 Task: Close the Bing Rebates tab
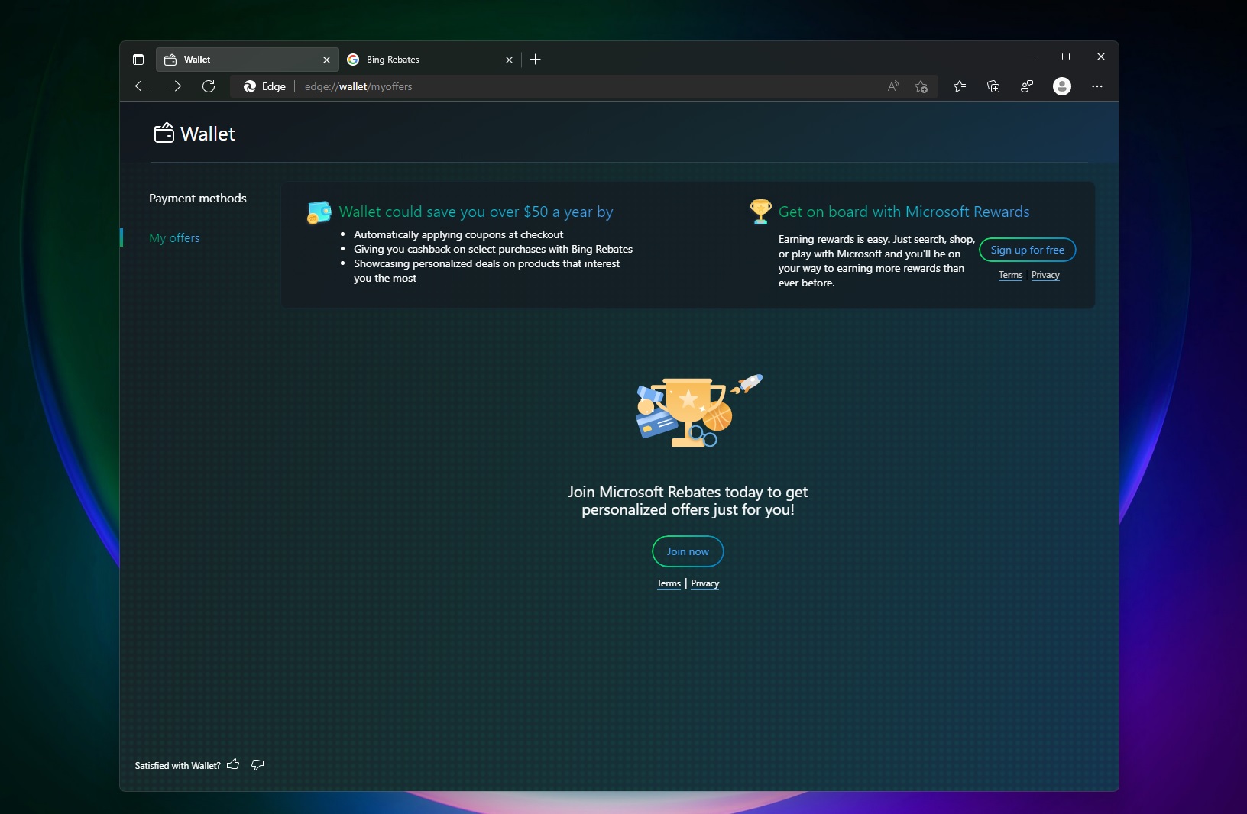point(509,60)
